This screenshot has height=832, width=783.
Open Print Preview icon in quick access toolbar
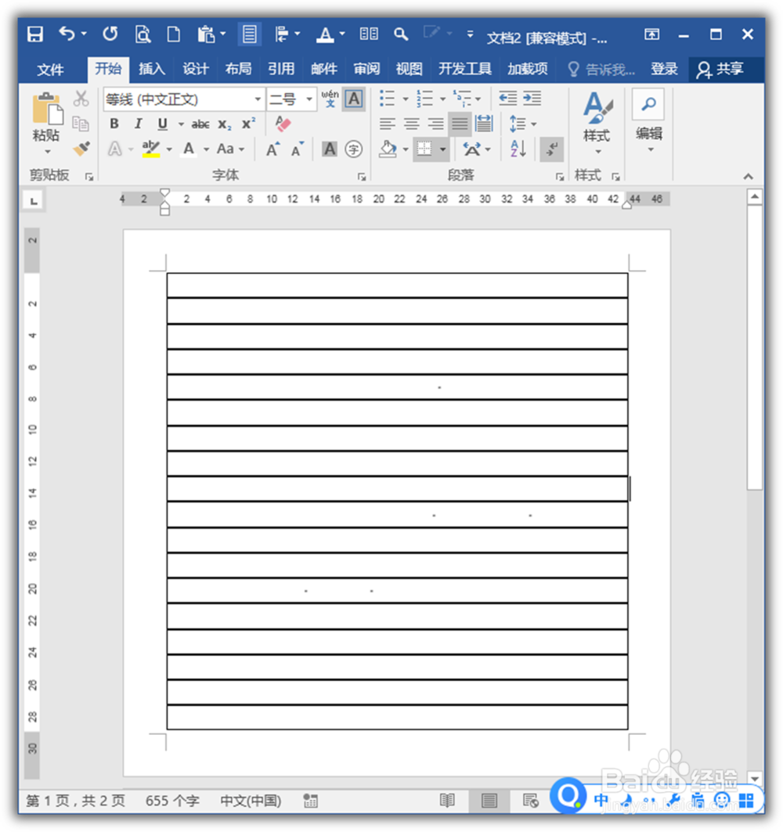click(143, 34)
